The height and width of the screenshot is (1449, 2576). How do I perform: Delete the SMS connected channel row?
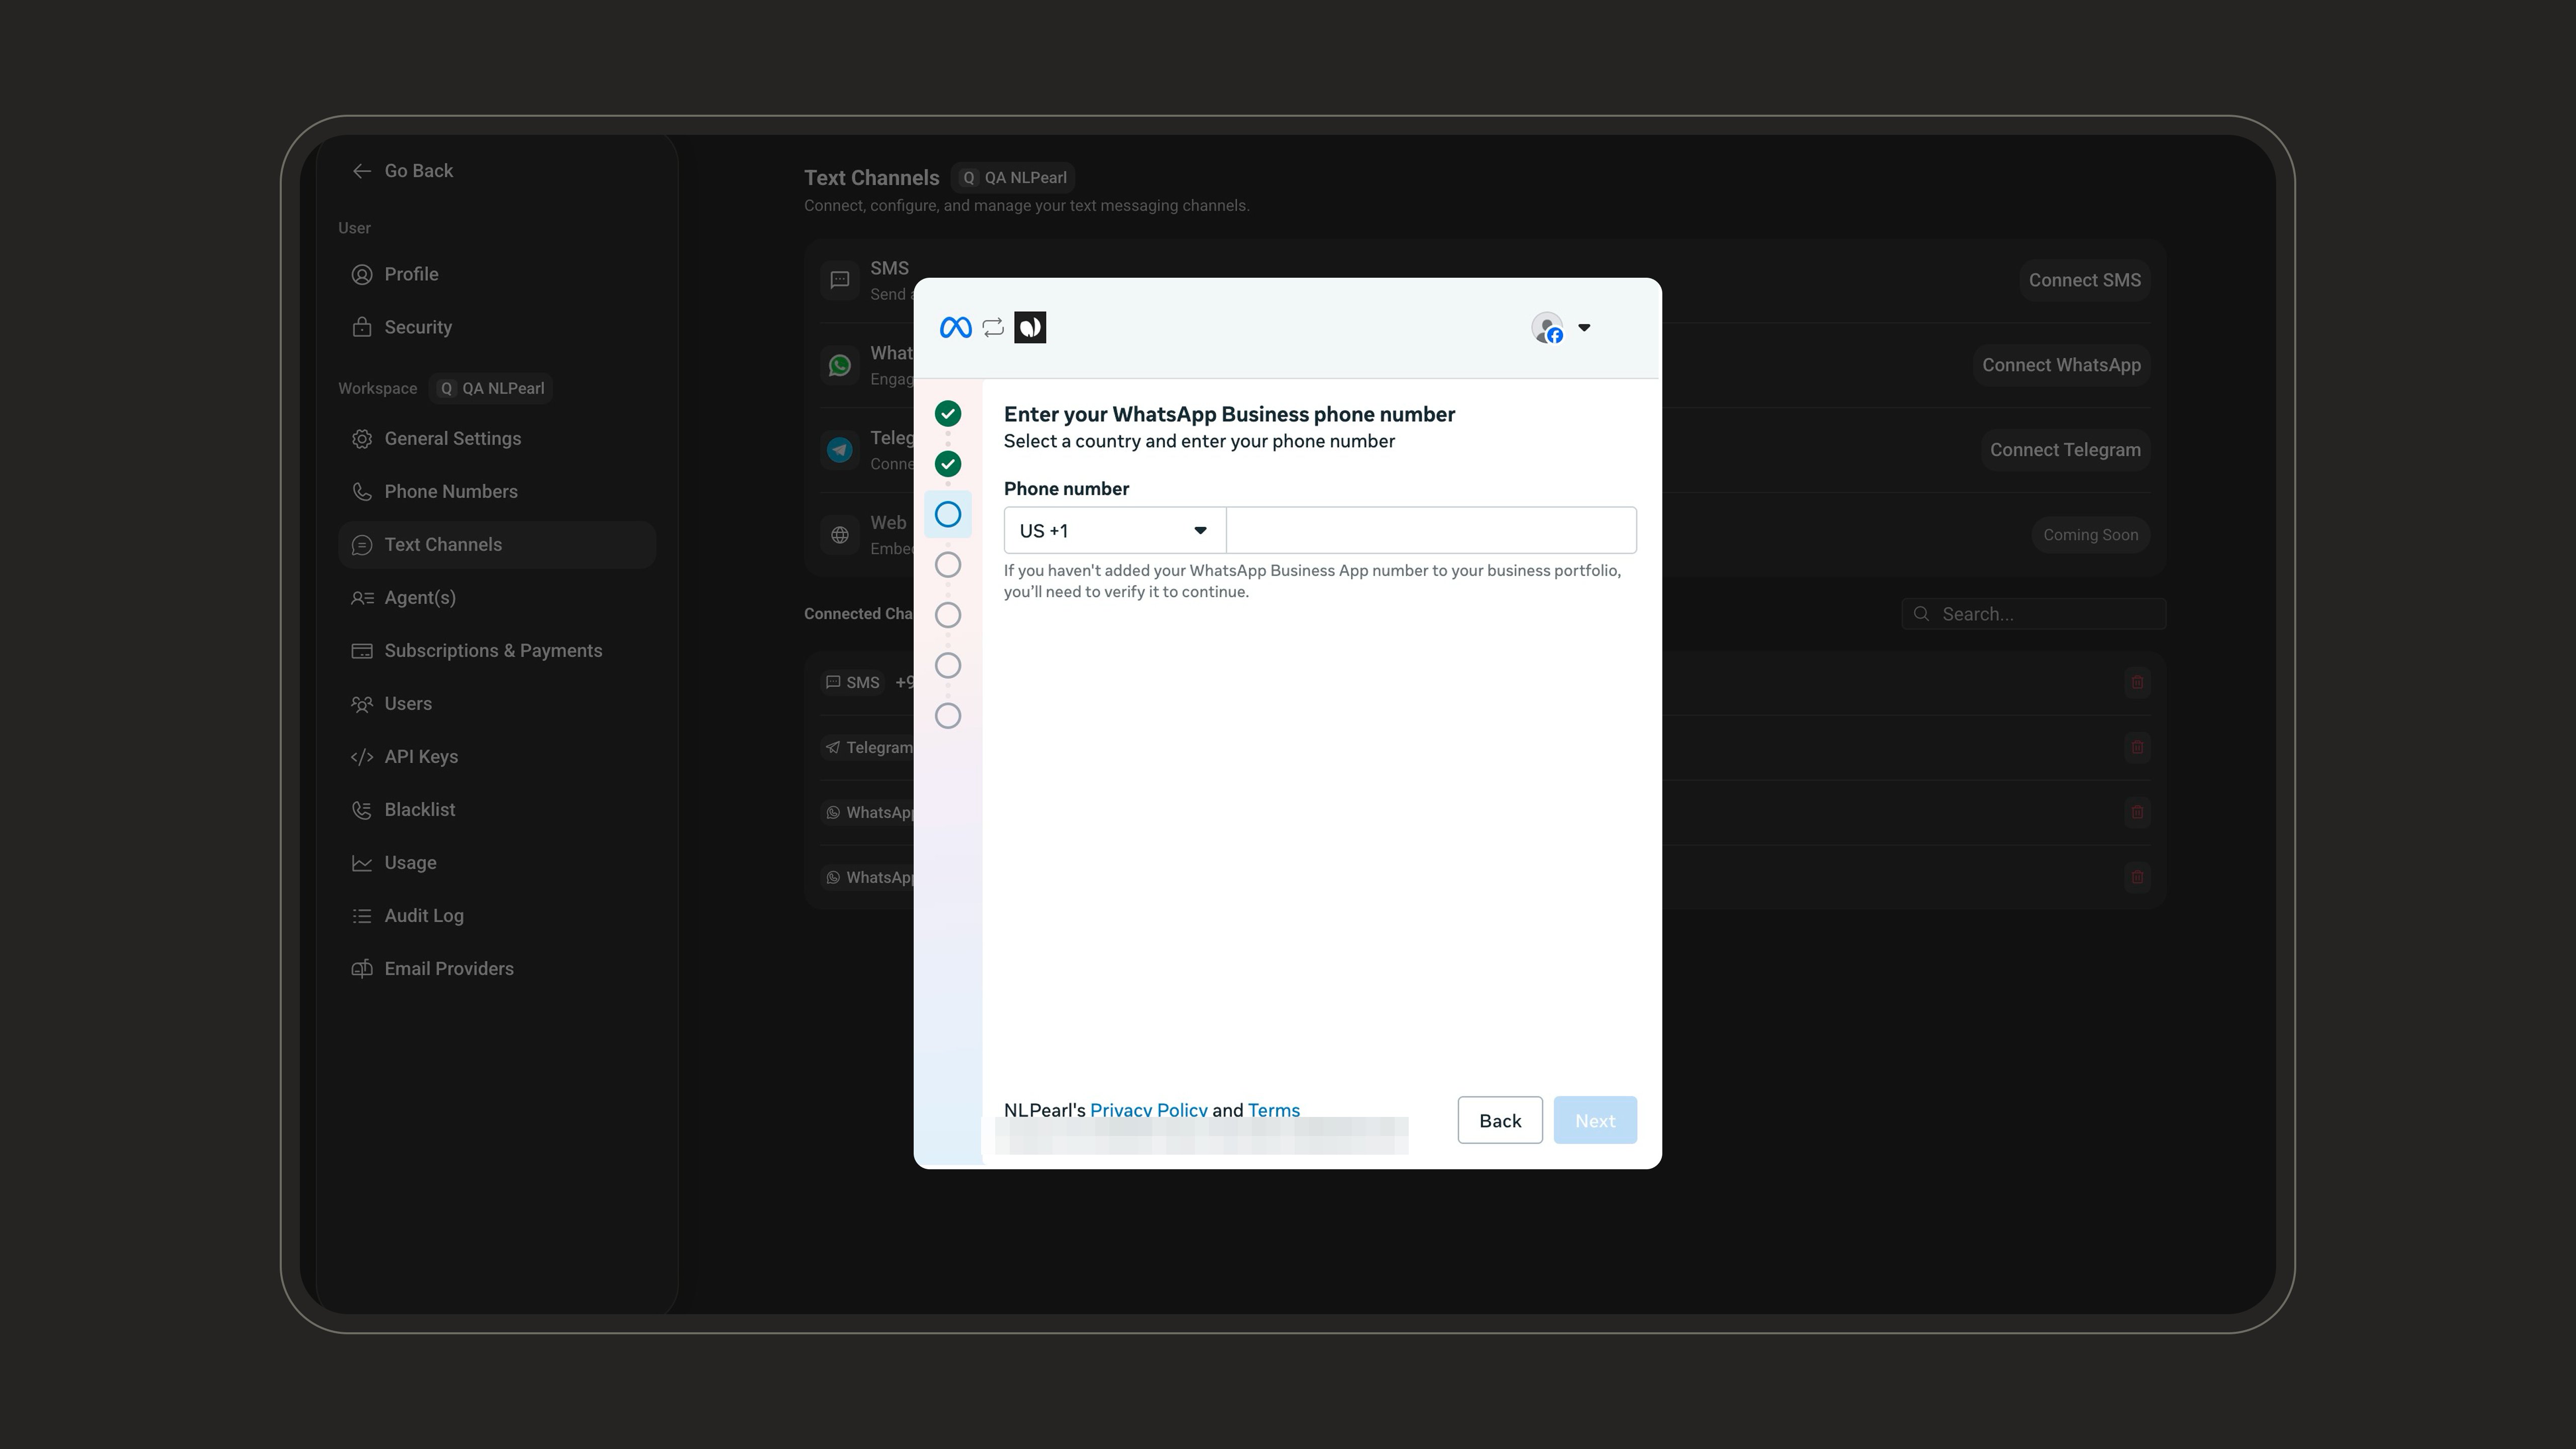[x=2137, y=682]
